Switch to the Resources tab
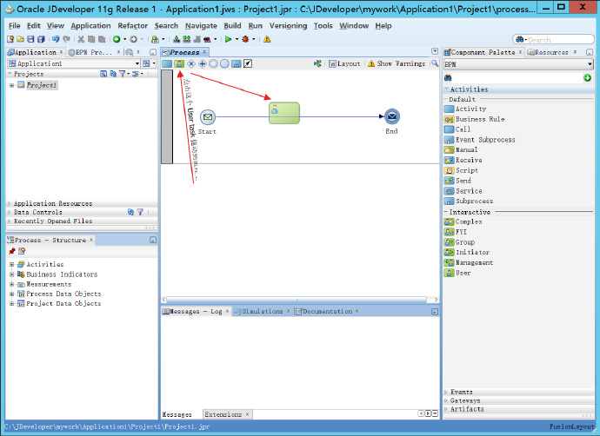The width and height of the screenshot is (600, 436). (551, 52)
